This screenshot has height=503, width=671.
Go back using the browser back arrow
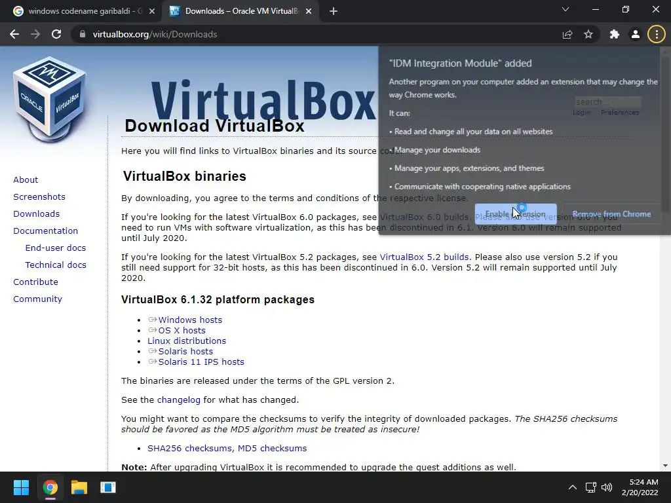(14, 34)
